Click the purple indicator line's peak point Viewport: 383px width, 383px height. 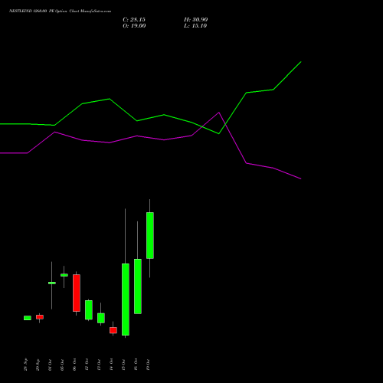click(219, 113)
